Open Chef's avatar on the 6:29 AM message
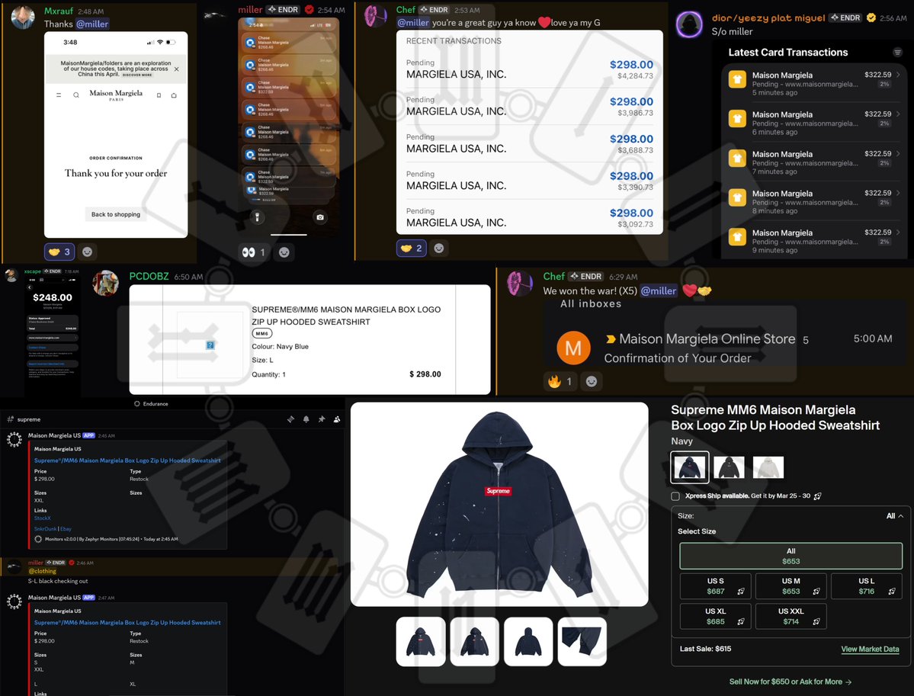This screenshot has height=696, width=914. (519, 284)
